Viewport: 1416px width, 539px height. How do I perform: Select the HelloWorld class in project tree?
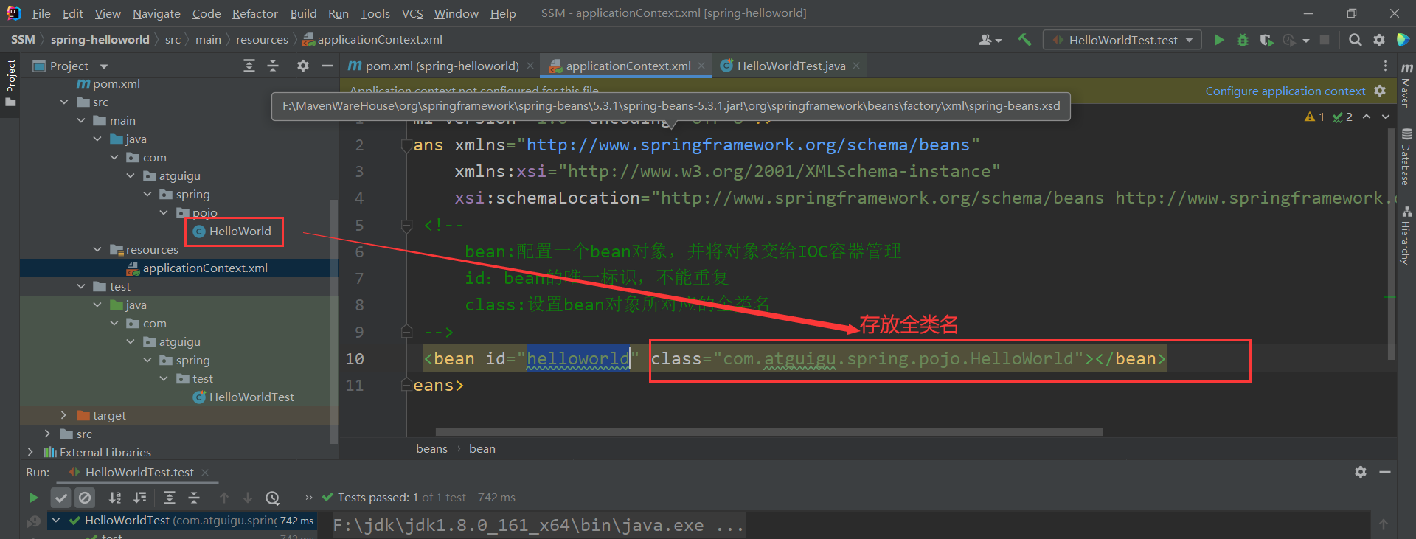(232, 231)
